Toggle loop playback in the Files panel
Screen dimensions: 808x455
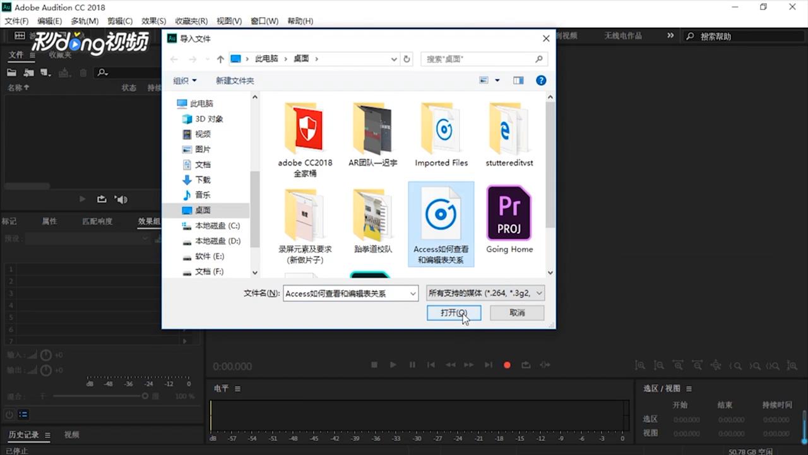(x=102, y=199)
